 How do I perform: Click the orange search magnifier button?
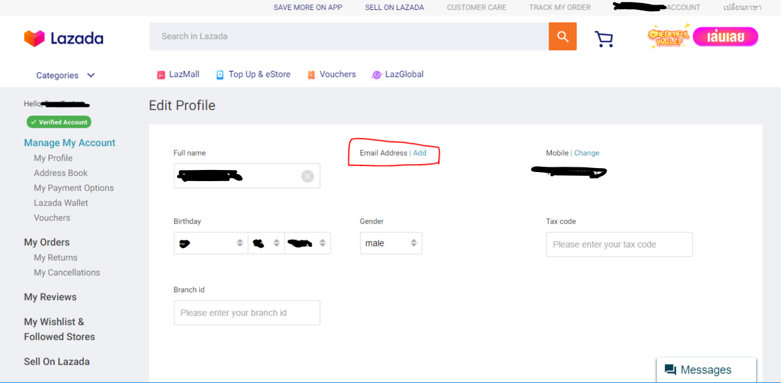tap(562, 36)
